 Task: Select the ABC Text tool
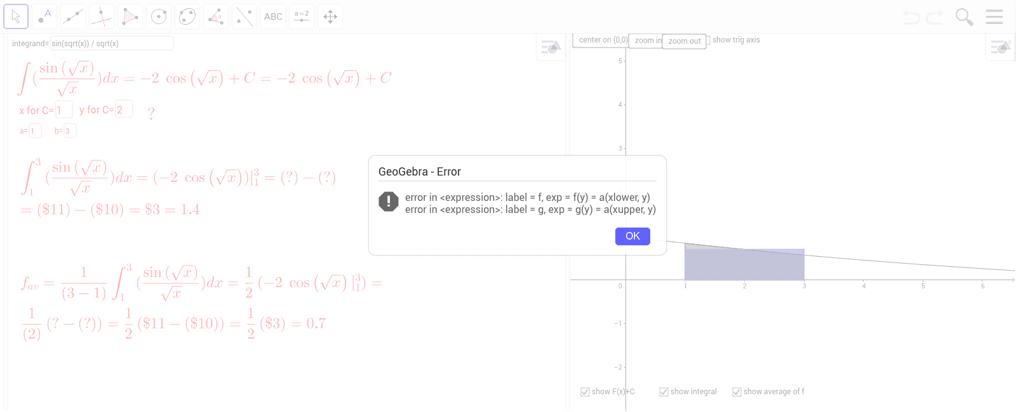pyautogui.click(x=273, y=16)
